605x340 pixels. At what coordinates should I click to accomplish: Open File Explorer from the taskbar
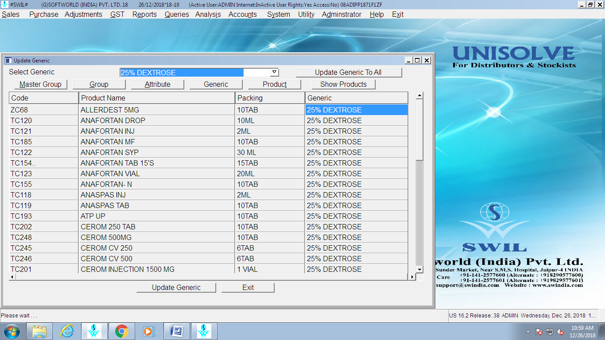[39, 331]
